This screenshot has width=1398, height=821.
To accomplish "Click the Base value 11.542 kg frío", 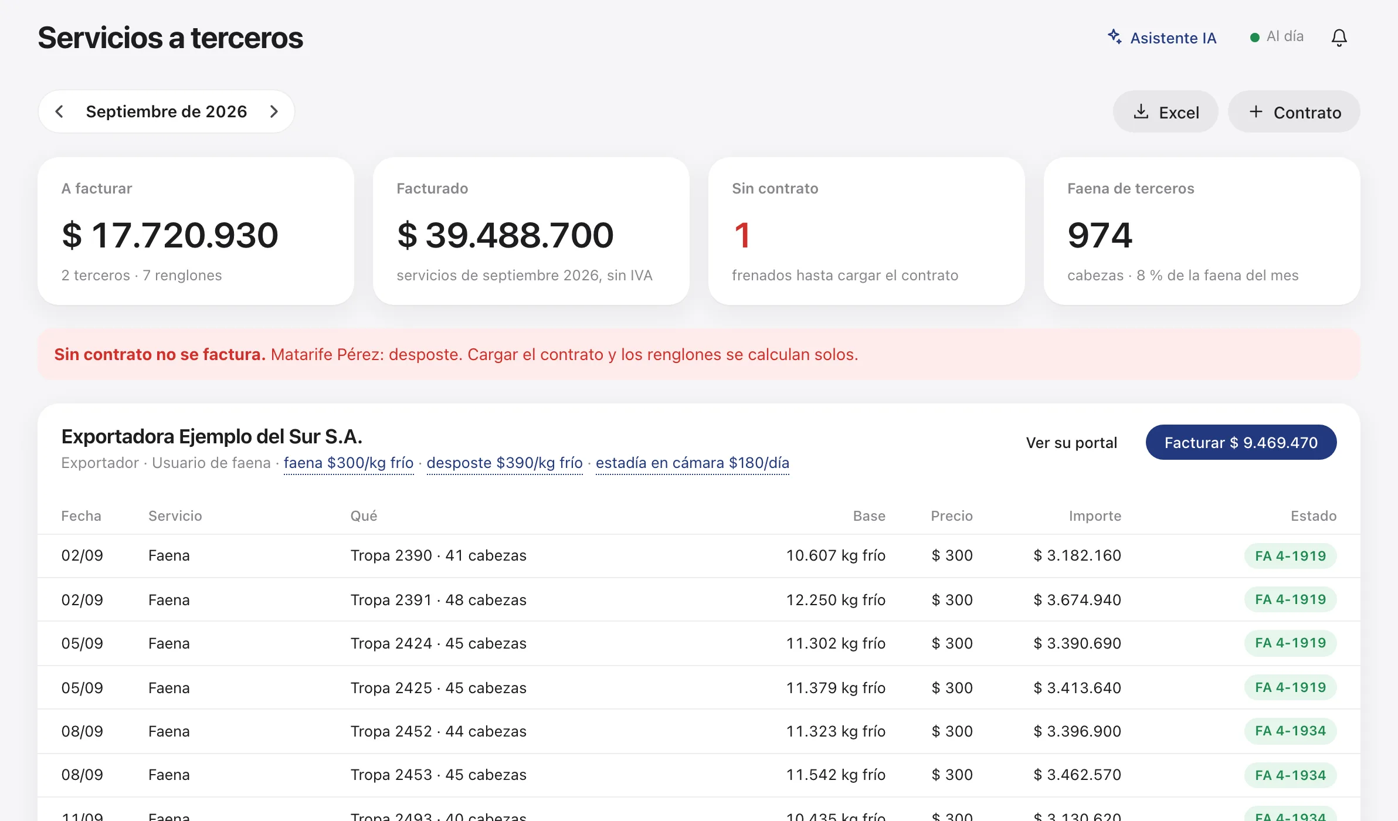I will tap(836, 775).
